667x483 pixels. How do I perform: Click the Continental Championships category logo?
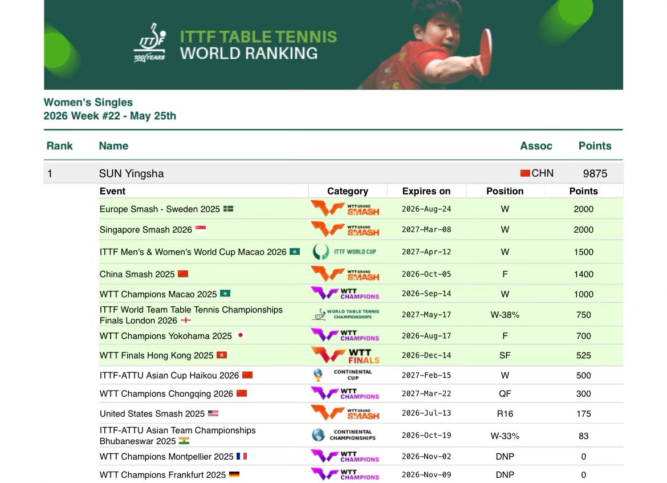[x=344, y=435]
